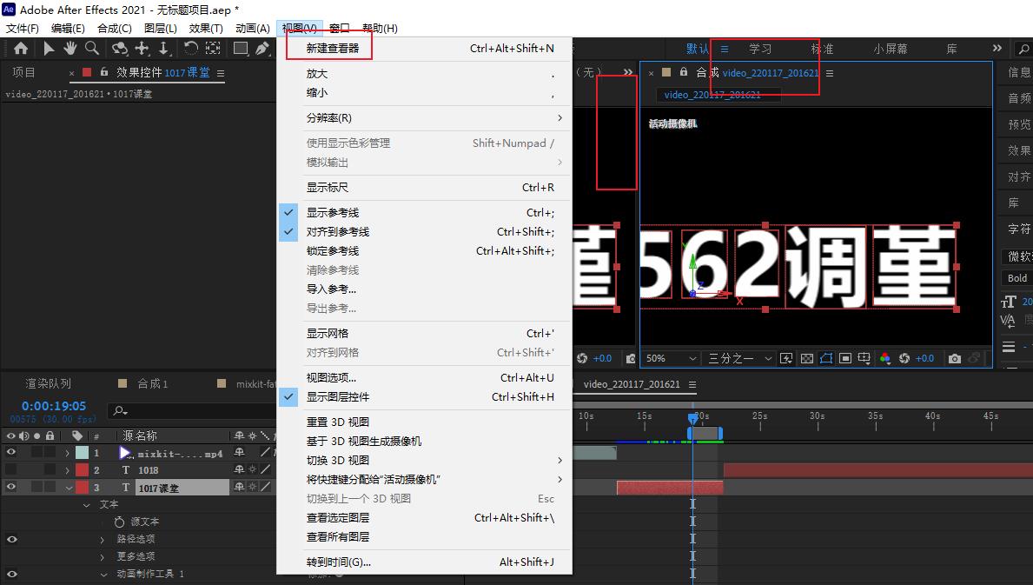
Task: Collapse the 文本 property group
Action: click(x=86, y=505)
